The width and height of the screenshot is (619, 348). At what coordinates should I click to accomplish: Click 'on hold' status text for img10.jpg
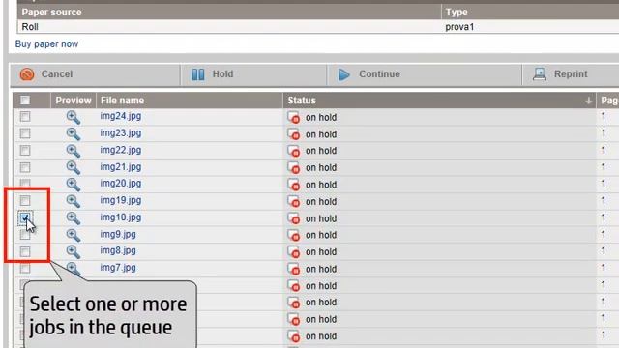click(321, 218)
